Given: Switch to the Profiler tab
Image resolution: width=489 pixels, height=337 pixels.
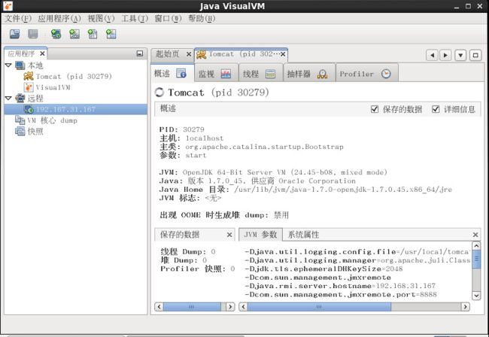Looking at the screenshot, I should (367, 74).
